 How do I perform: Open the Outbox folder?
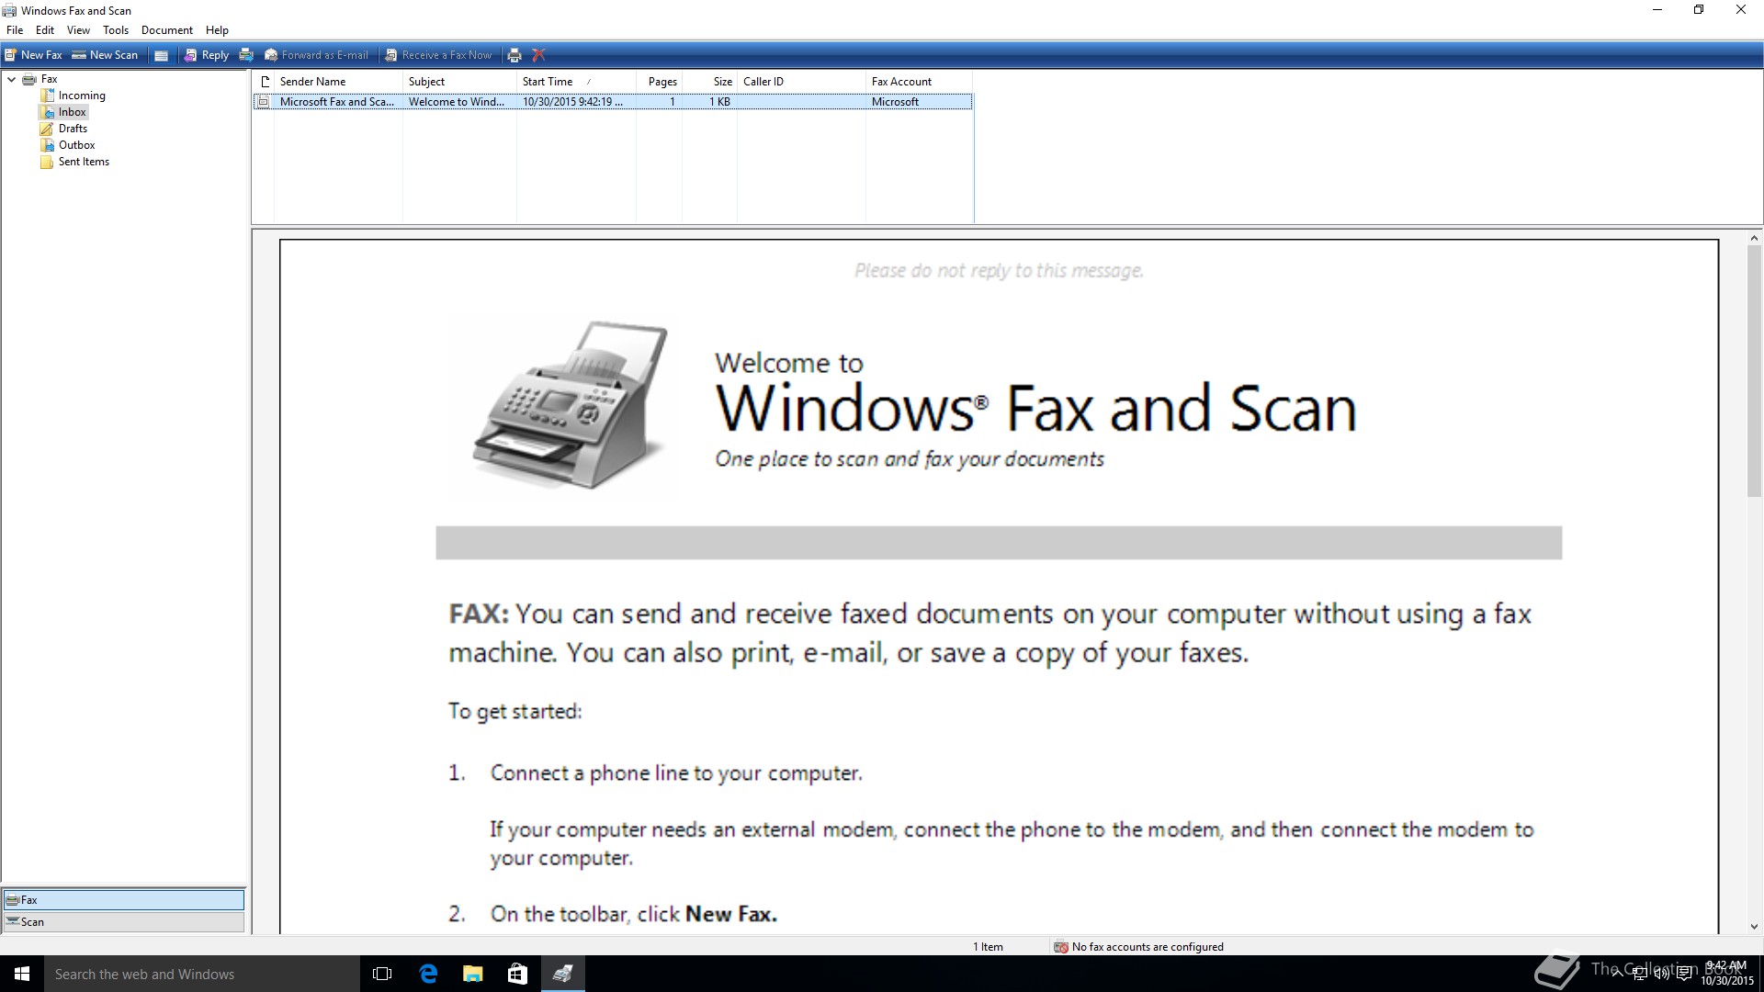76,145
